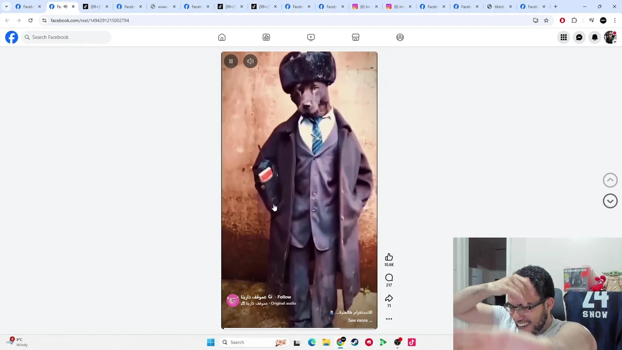
Task: Open Chrome profile icon
Action: point(603,20)
